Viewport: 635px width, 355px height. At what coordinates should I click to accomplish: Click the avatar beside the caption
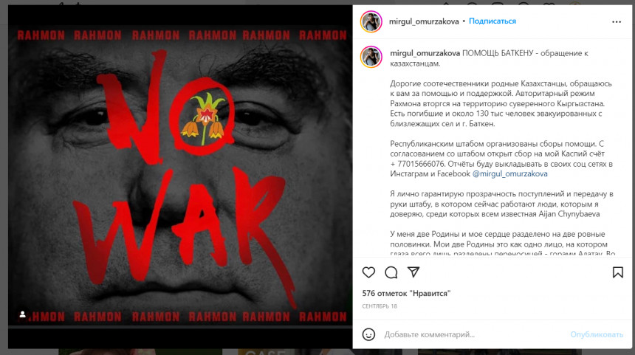371,57
